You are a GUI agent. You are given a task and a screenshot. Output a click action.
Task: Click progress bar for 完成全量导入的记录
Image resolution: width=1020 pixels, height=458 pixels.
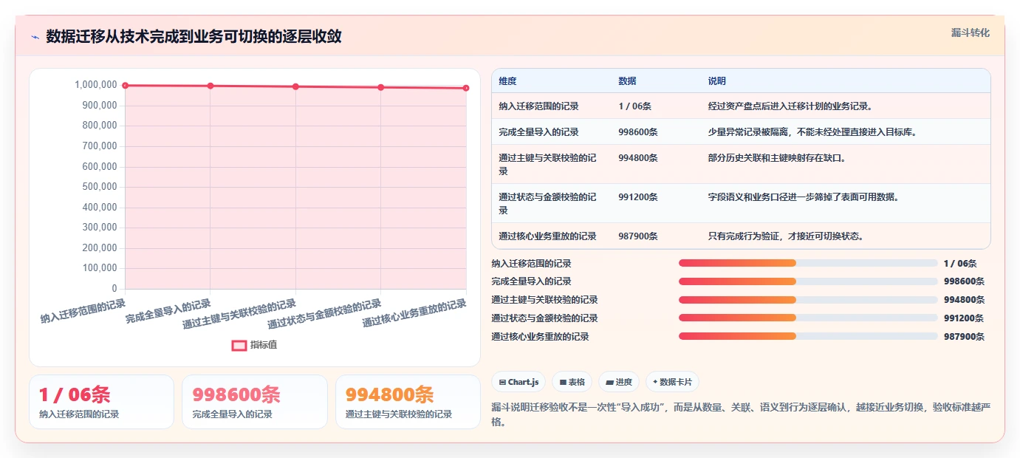pyautogui.click(x=808, y=281)
